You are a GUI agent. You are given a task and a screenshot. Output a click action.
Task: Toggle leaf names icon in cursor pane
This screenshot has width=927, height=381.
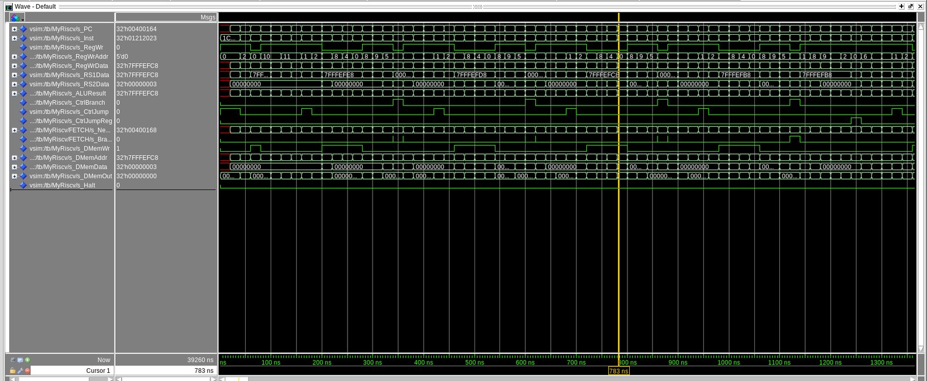13,360
